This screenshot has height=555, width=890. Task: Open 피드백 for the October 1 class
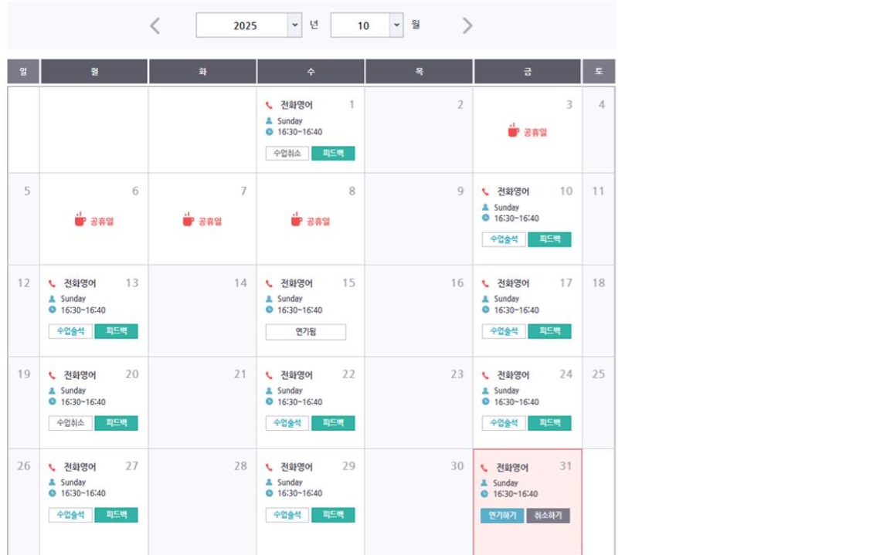tap(333, 154)
